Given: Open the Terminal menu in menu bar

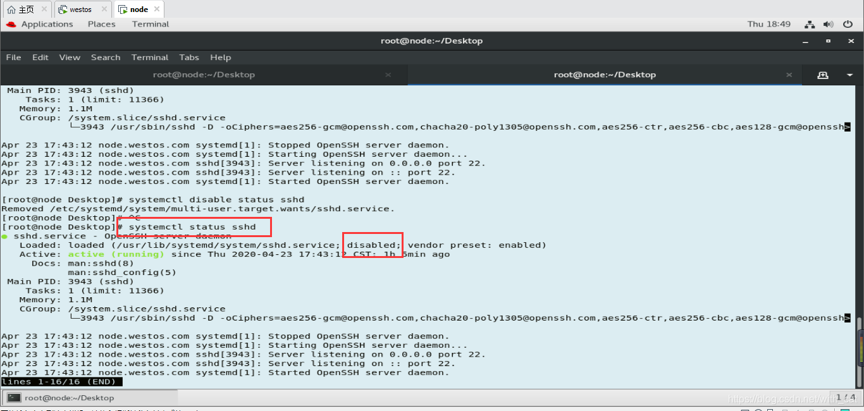Looking at the screenshot, I should 150,57.
